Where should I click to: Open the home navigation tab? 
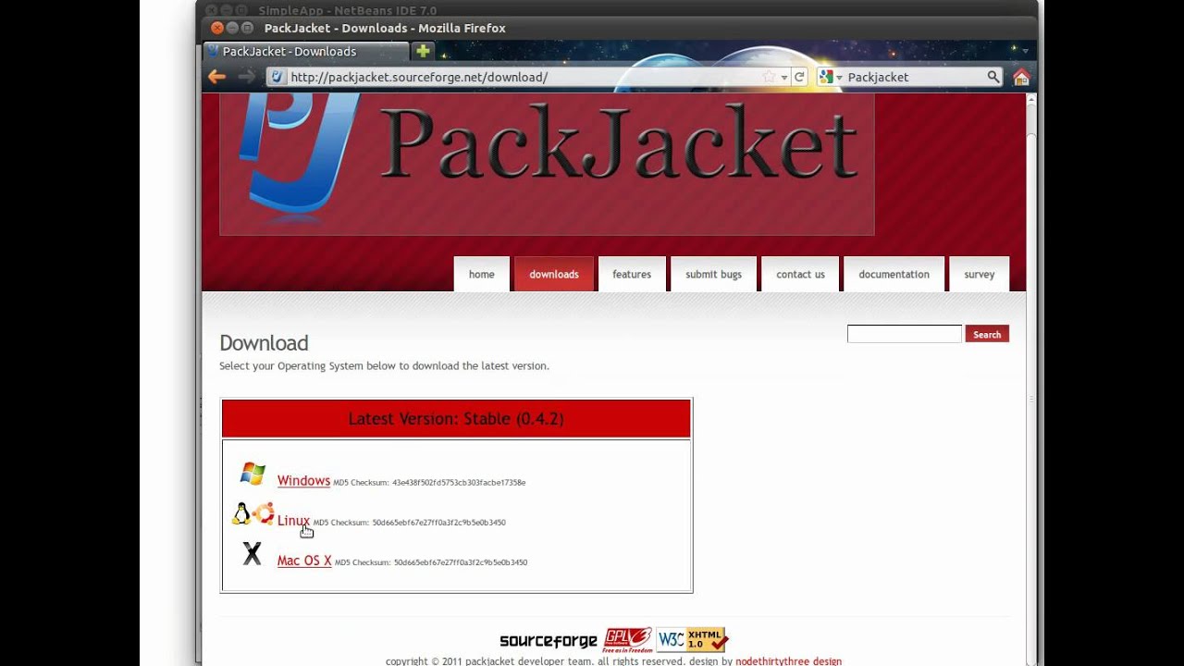click(481, 274)
